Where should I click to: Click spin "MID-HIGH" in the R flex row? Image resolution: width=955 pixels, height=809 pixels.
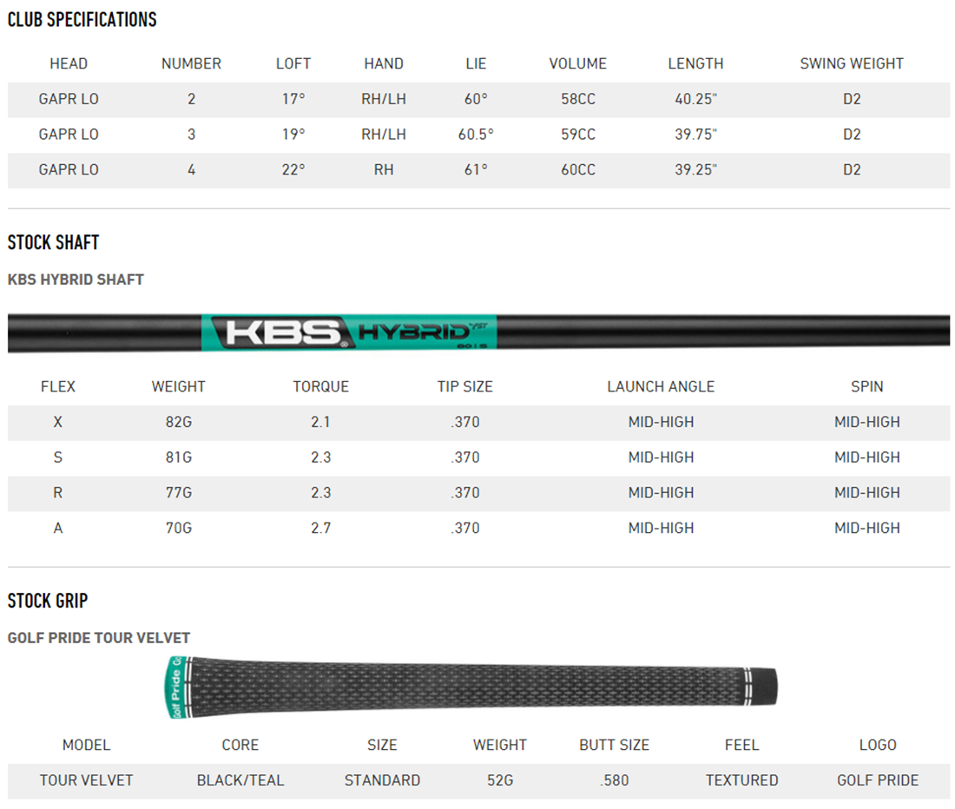click(867, 493)
